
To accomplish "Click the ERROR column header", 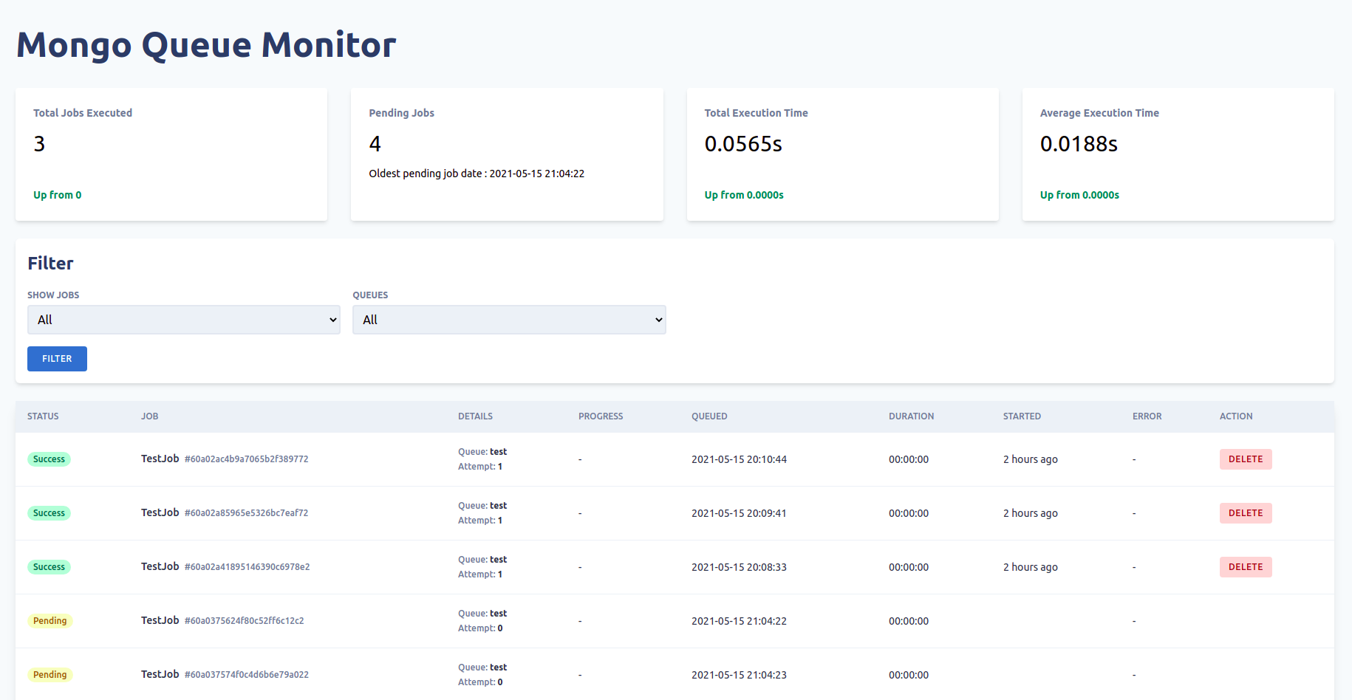I will pyautogui.click(x=1147, y=416).
